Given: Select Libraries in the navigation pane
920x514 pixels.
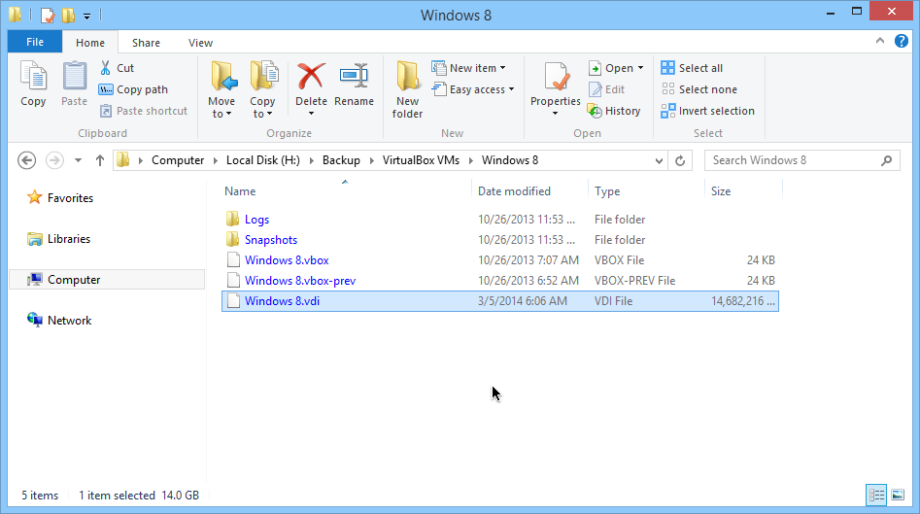Looking at the screenshot, I should pos(58,239).
